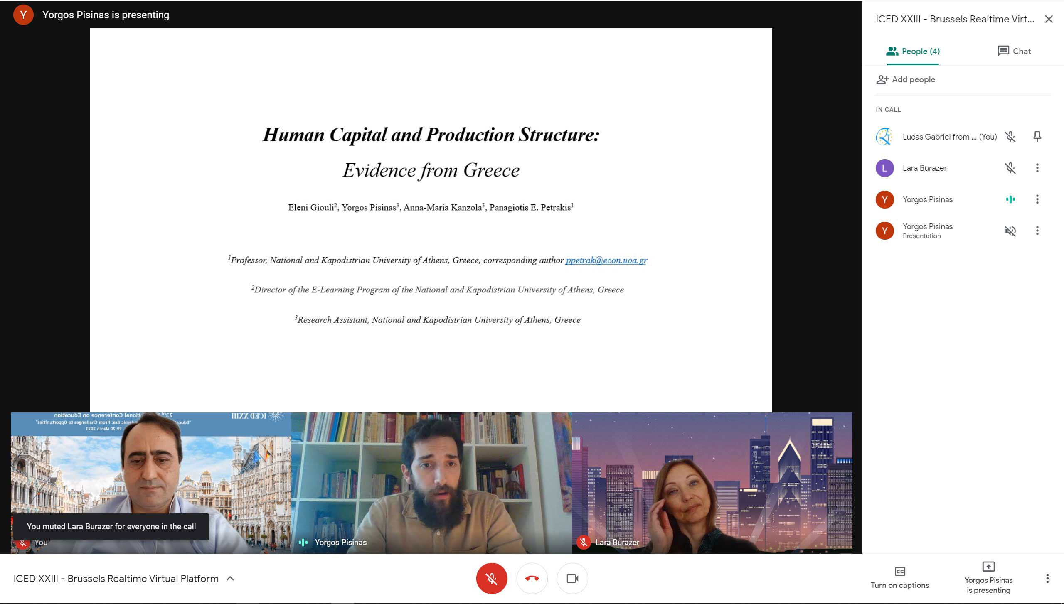Image resolution: width=1064 pixels, height=604 pixels.
Task: Open the options menu for the Yorgos Pisinas Presentation entry
Action: pyautogui.click(x=1037, y=231)
